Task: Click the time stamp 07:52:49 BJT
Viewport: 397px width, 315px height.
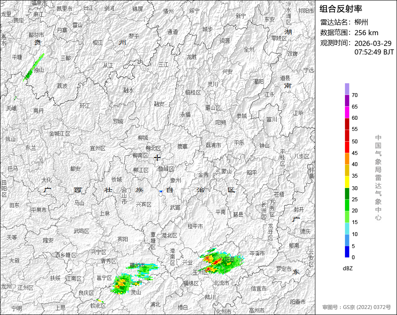Action: tap(374, 52)
